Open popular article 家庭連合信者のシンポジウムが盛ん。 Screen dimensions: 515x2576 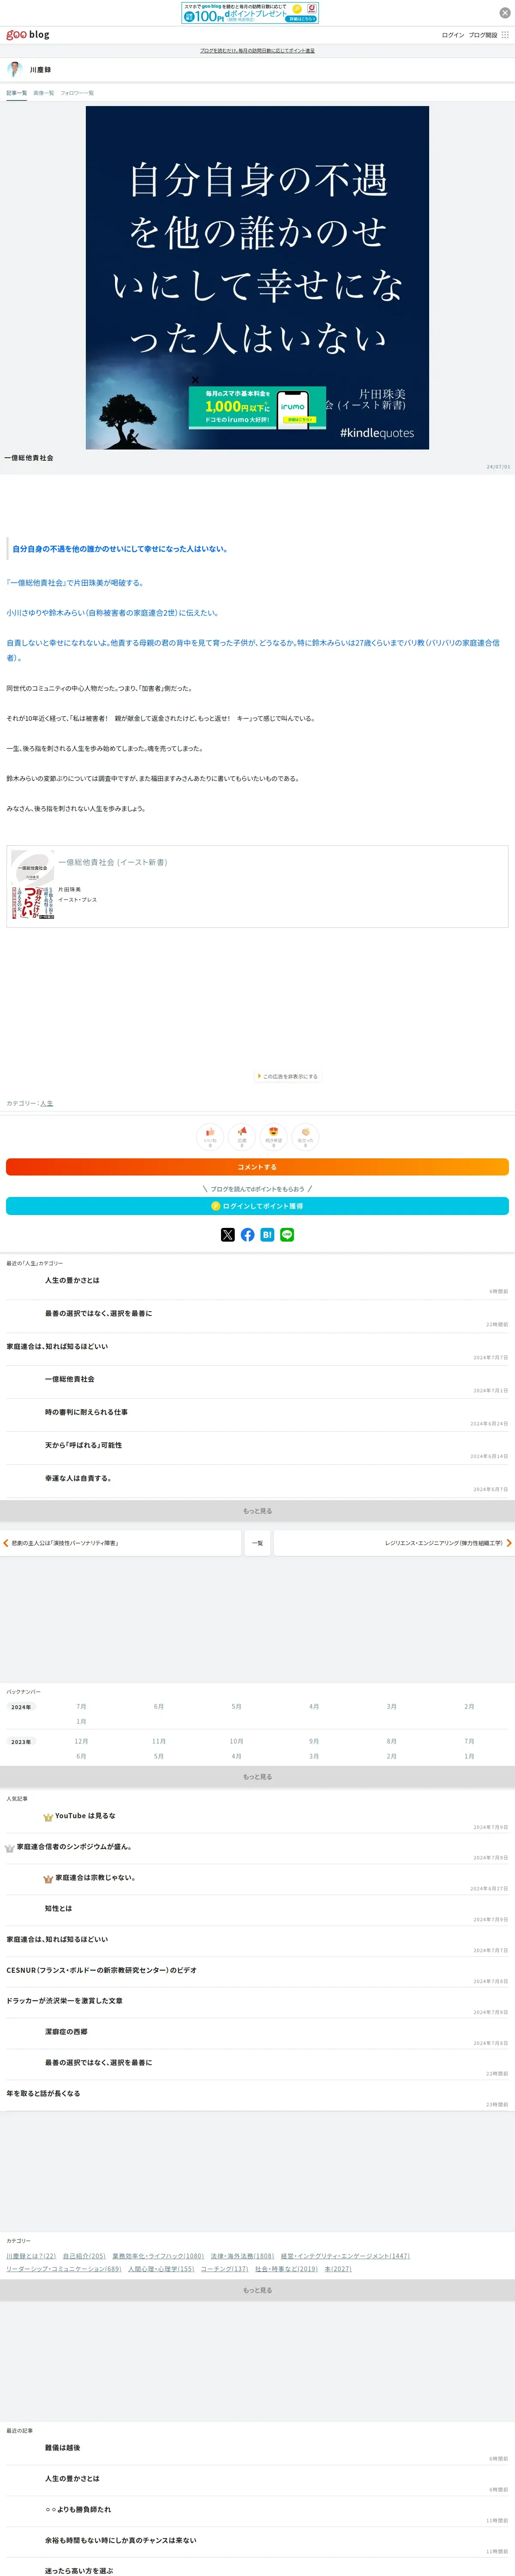tap(74, 1846)
